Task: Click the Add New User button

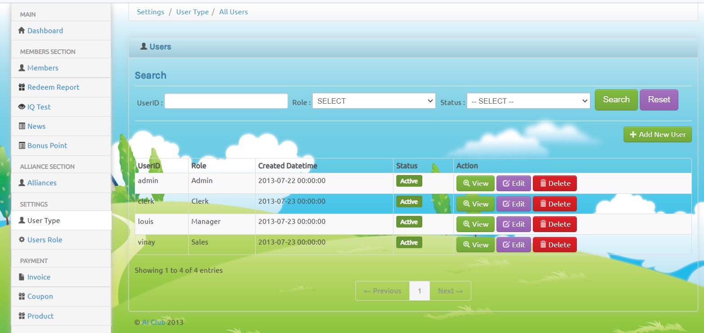Action: coord(658,135)
